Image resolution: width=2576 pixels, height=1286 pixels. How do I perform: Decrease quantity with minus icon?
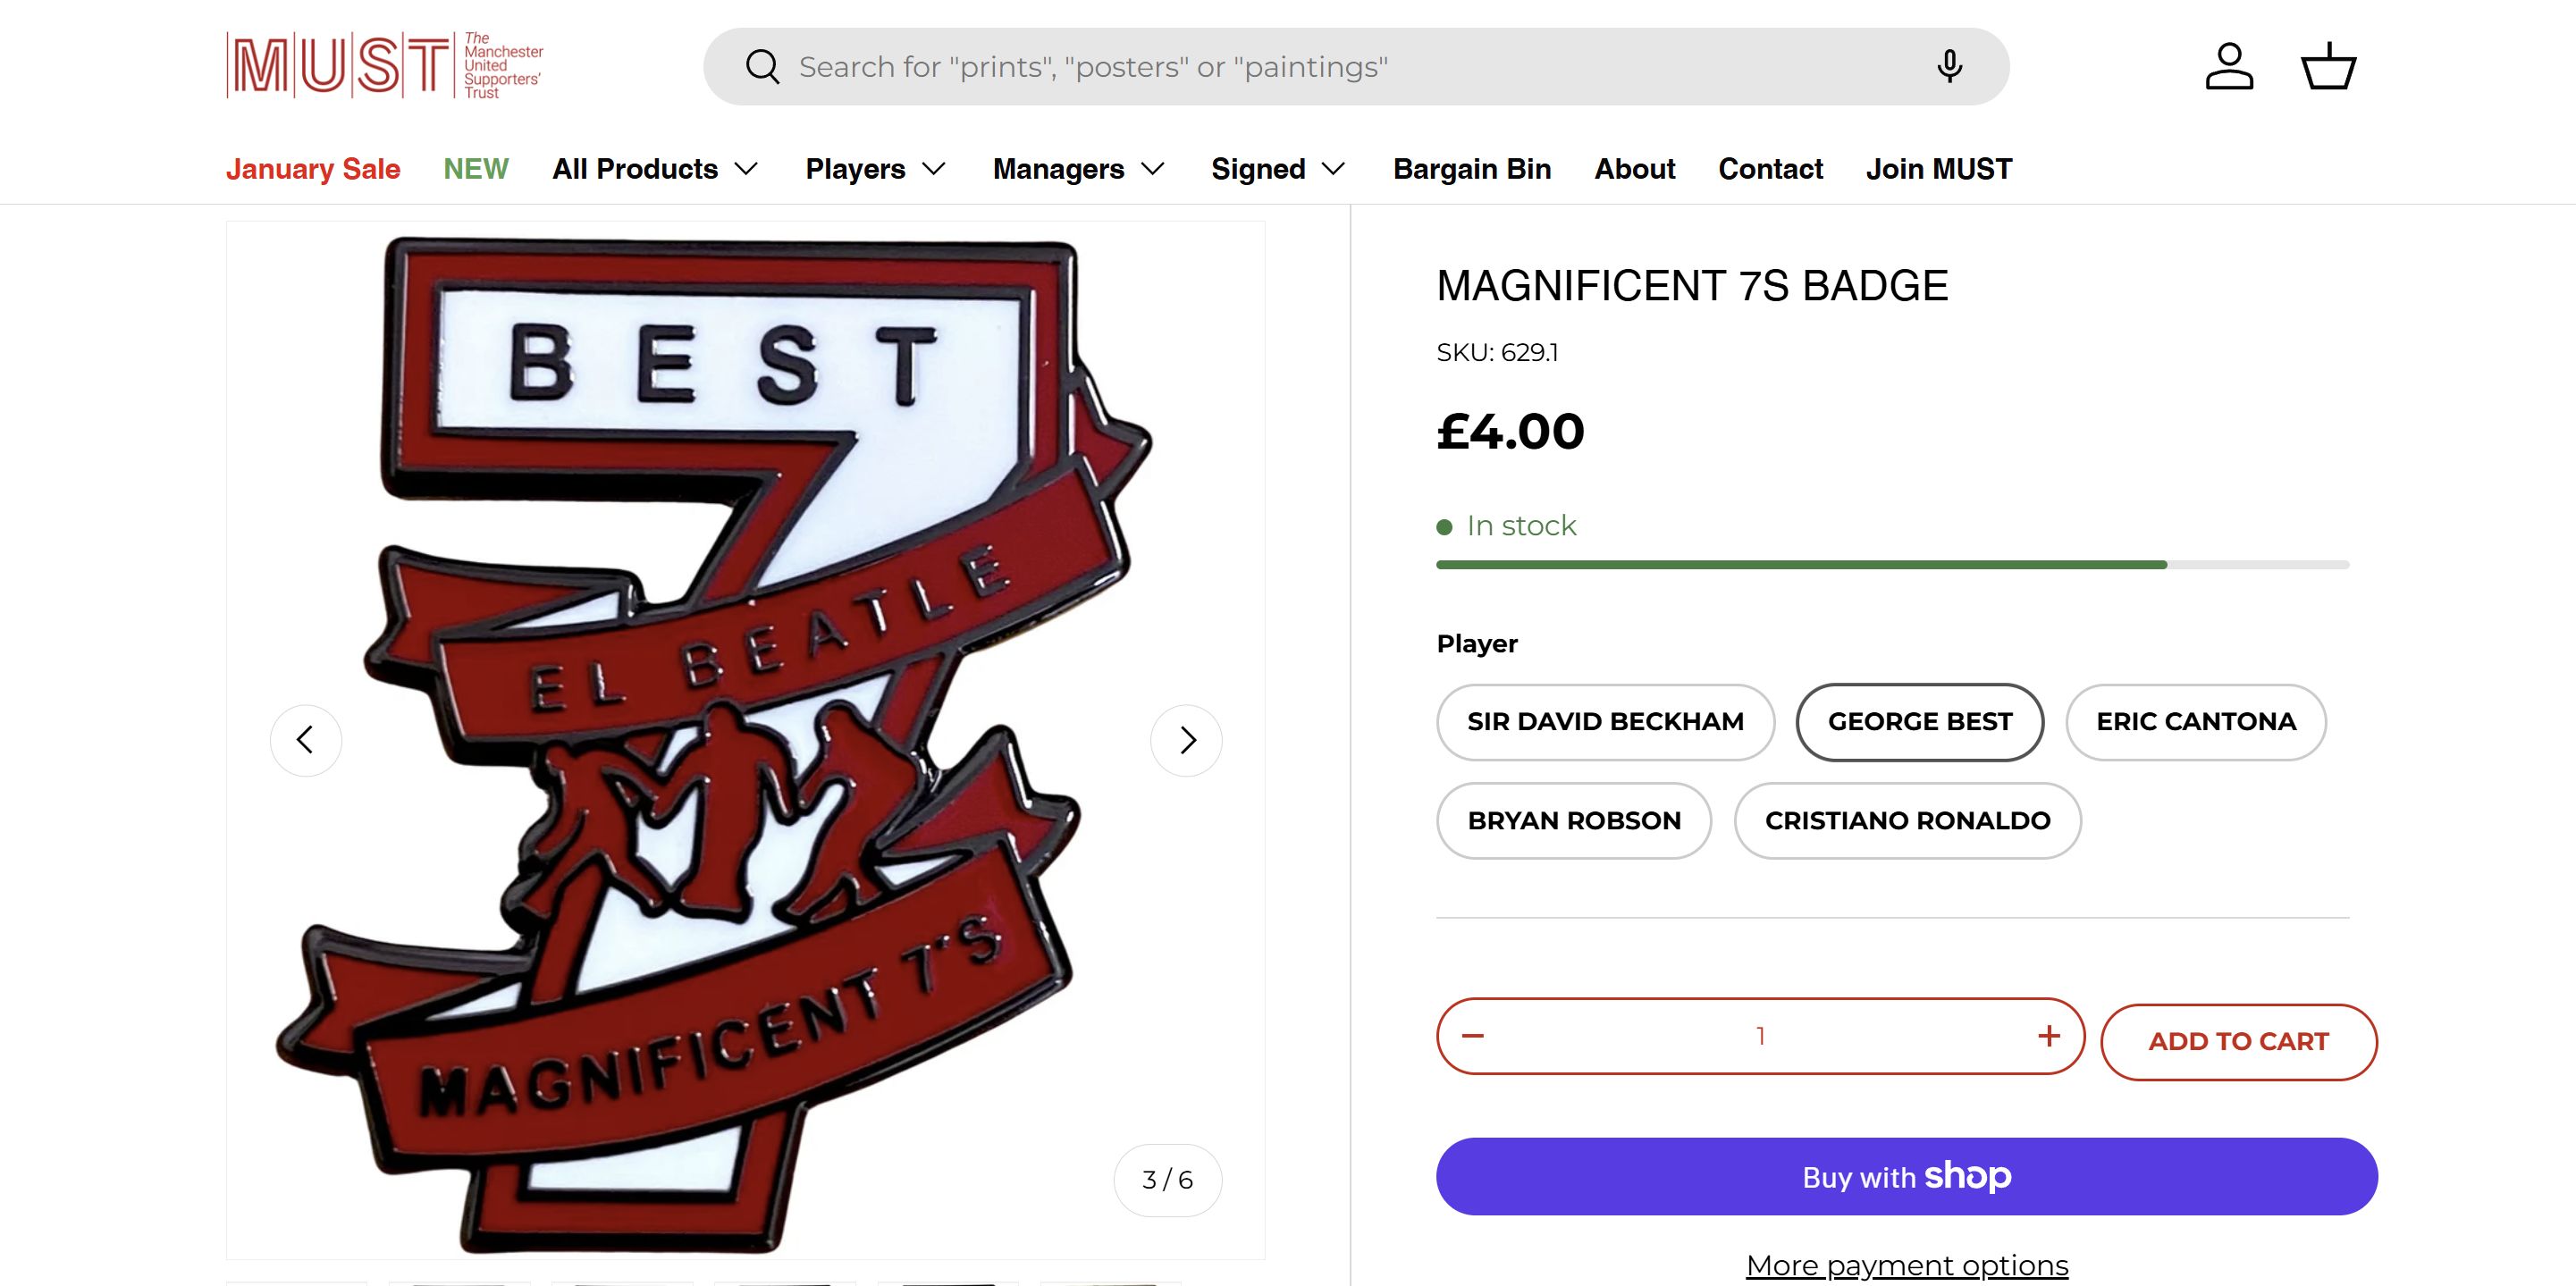click(1473, 1036)
